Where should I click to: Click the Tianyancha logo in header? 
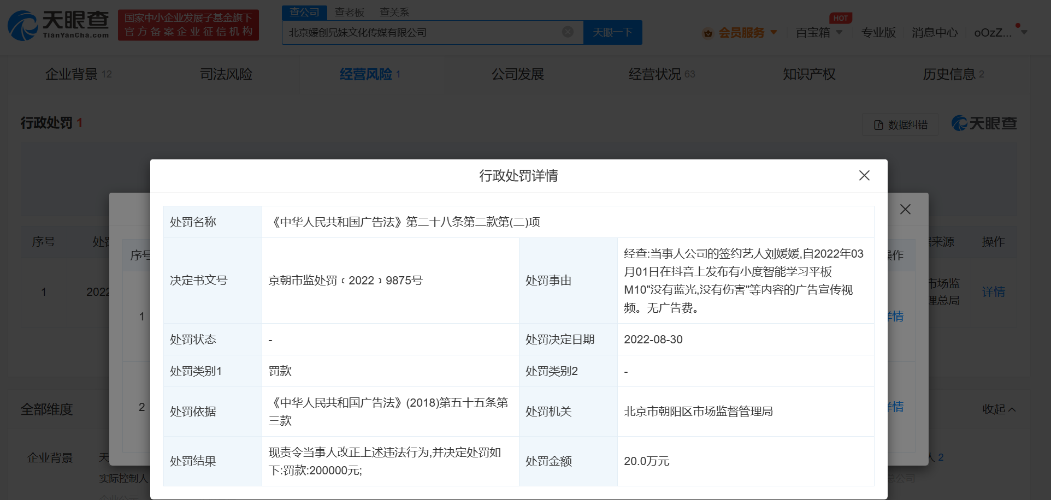[x=58, y=25]
